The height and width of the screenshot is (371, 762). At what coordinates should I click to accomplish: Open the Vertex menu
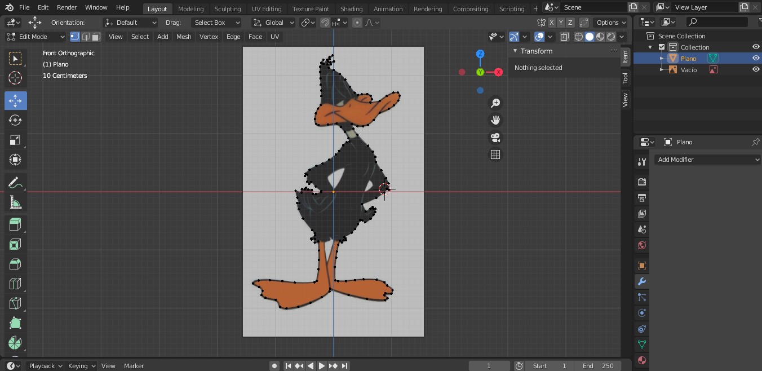tap(209, 37)
